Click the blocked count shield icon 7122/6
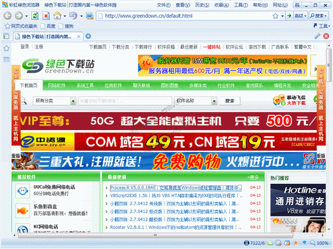Screen dimensions: 333x249 254,243
